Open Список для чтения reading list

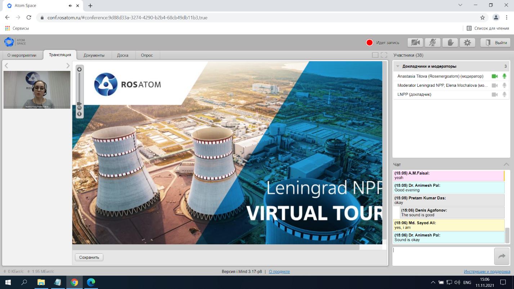488,28
